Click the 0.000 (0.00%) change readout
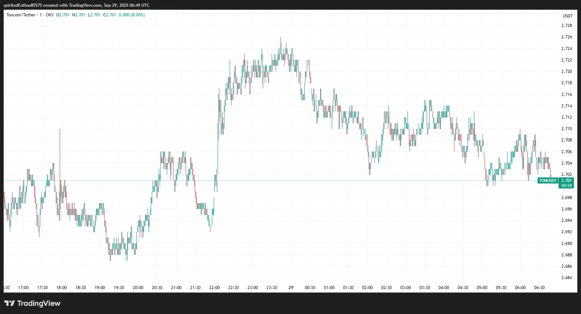 click(x=132, y=15)
